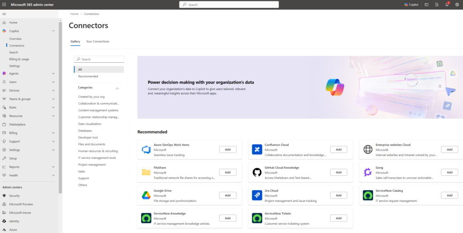The width and height of the screenshot is (463, 233).
Task: Open the app launcher waffle icon
Action: pyautogui.click(x=4, y=5)
